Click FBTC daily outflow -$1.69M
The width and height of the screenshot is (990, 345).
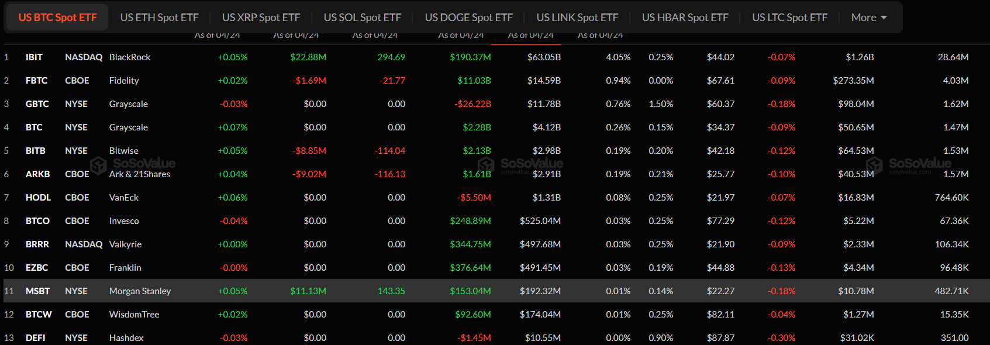point(309,81)
